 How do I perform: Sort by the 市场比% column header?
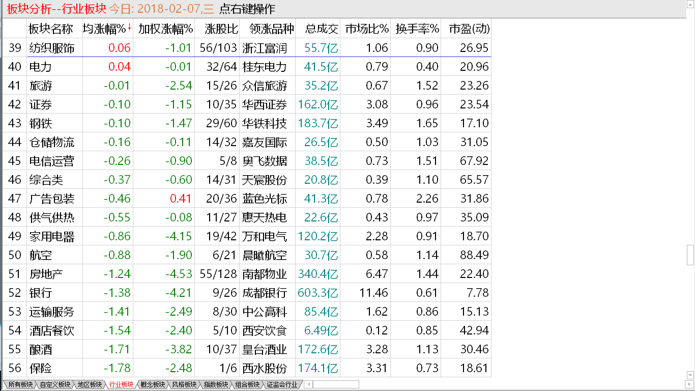pyautogui.click(x=366, y=29)
